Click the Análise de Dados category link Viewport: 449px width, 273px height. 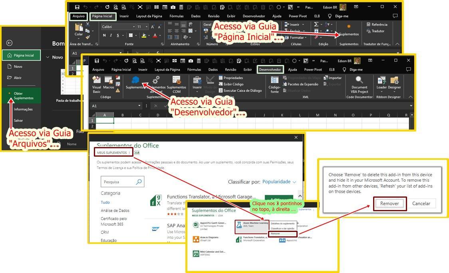coord(115,210)
